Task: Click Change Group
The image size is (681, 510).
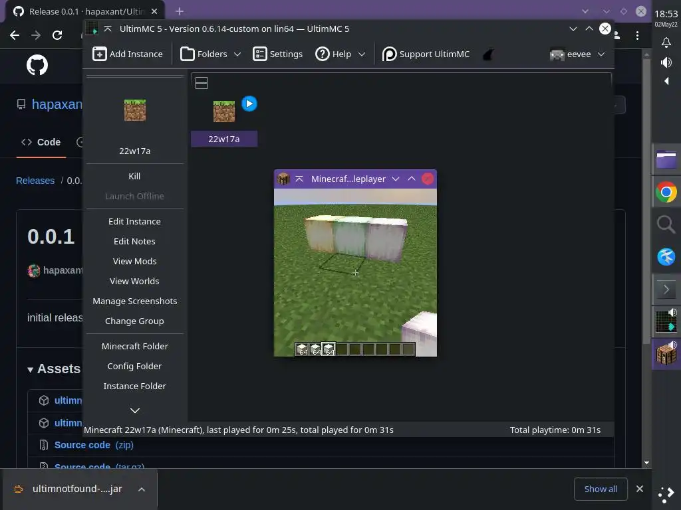Action: pos(134,321)
